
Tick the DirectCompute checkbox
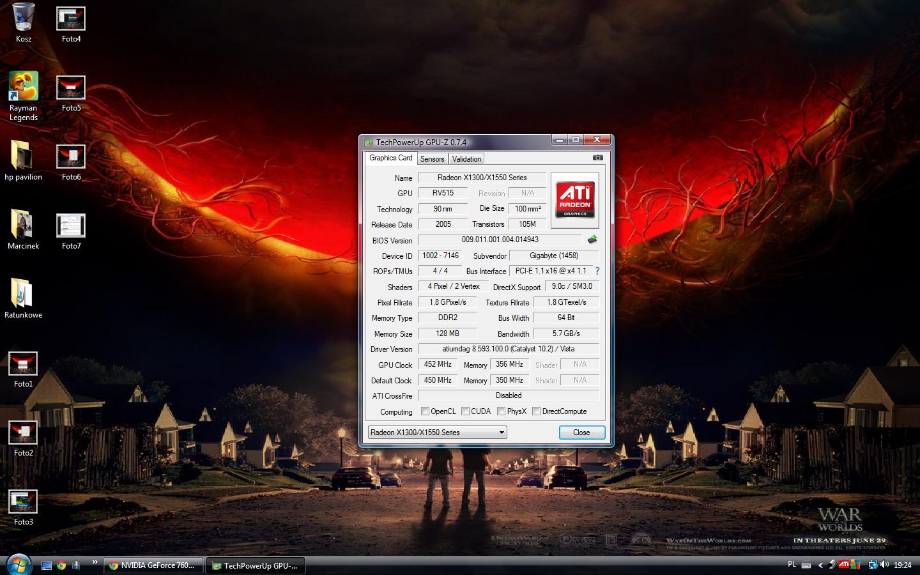(536, 411)
